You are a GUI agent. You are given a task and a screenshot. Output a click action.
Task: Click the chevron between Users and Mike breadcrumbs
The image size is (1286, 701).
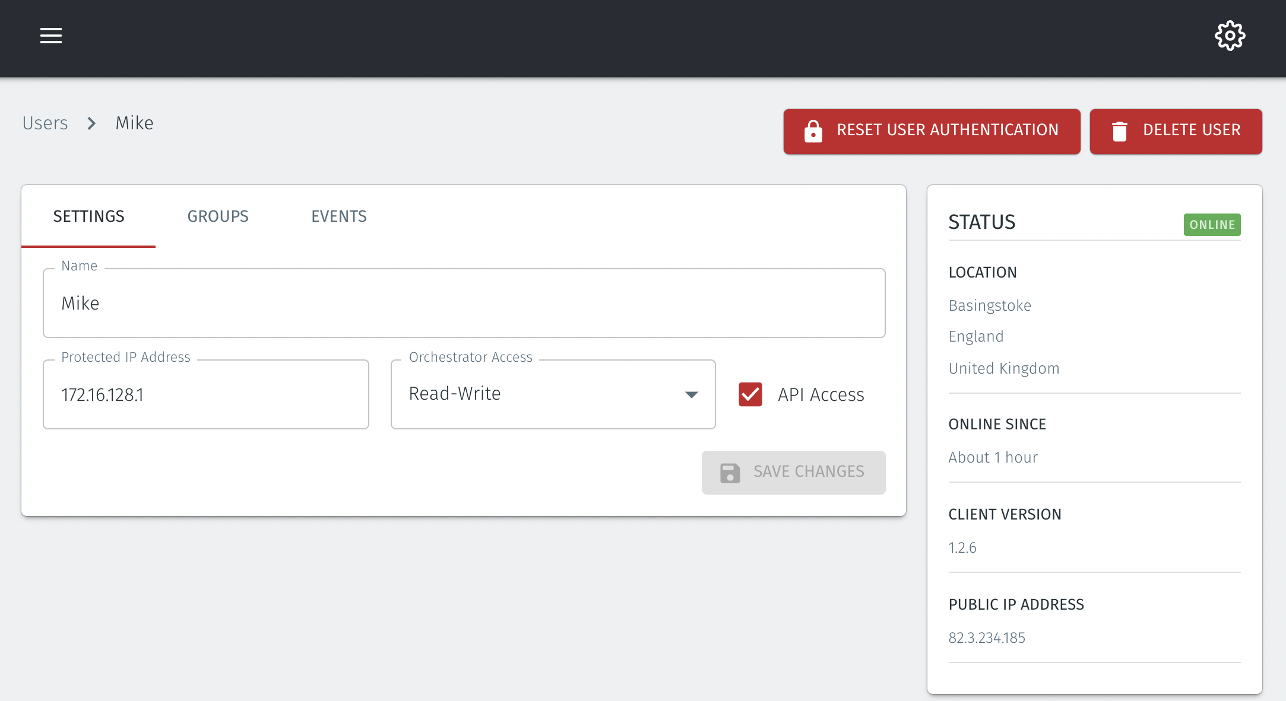tap(92, 123)
